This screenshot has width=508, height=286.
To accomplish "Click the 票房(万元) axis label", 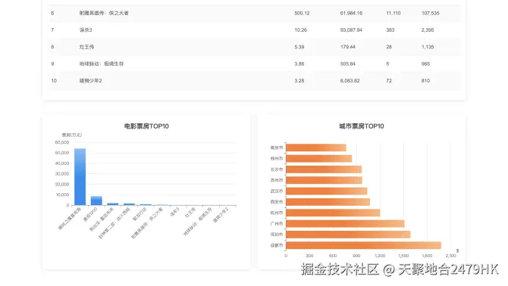I will coord(72,135).
